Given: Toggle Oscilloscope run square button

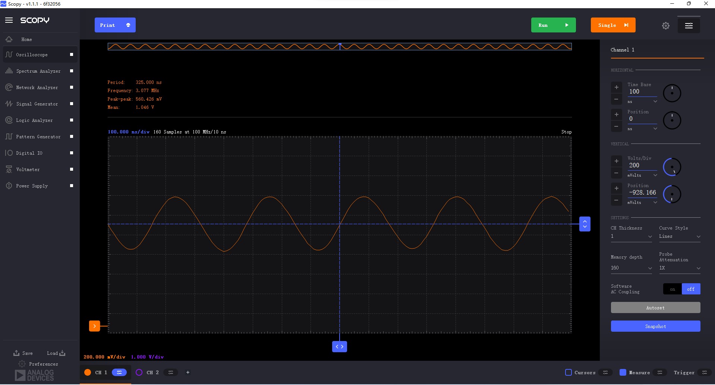Looking at the screenshot, I should point(72,54).
